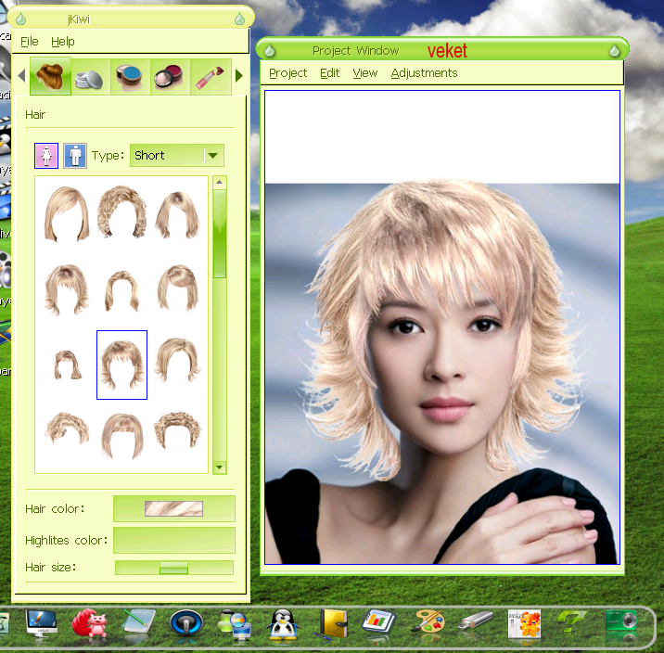The height and width of the screenshot is (653, 664).
Task: Open the File menu in jKiwi
Action: point(30,42)
